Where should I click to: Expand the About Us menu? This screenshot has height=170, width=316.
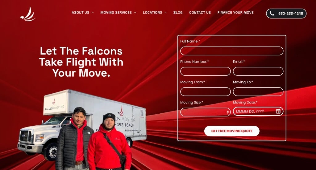click(83, 13)
